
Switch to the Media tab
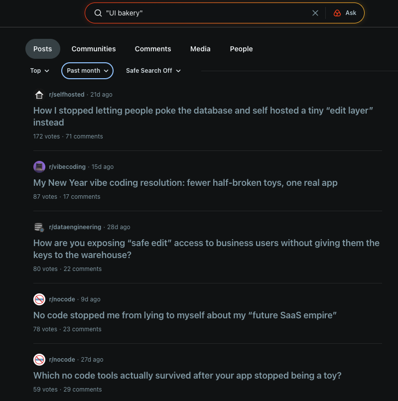tap(200, 49)
